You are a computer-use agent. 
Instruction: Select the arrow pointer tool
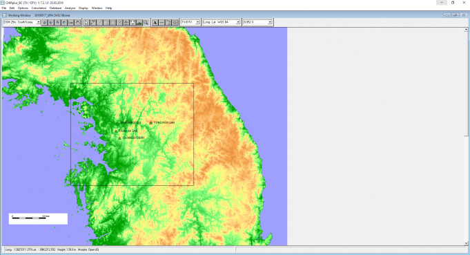pos(86,23)
